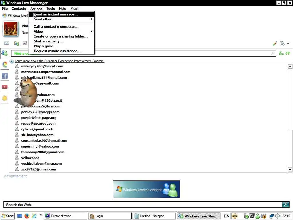Image resolution: width=293 pixels, height=220 pixels.
Task: Expand the Video submenu
Action: tap(61, 32)
